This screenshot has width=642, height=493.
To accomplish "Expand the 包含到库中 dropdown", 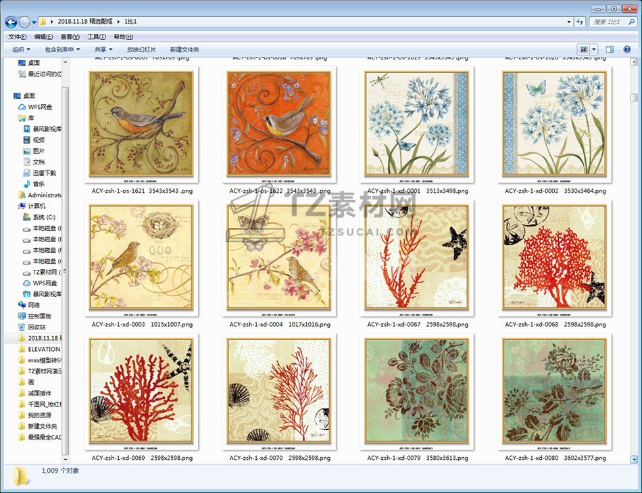I will (x=62, y=49).
